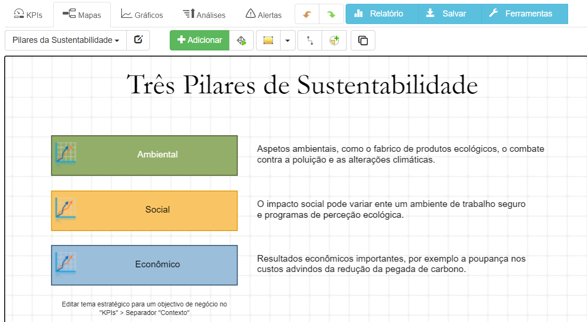Viewport: 587px width, 322px height.
Task: Undo the last map change
Action: (306, 14)
